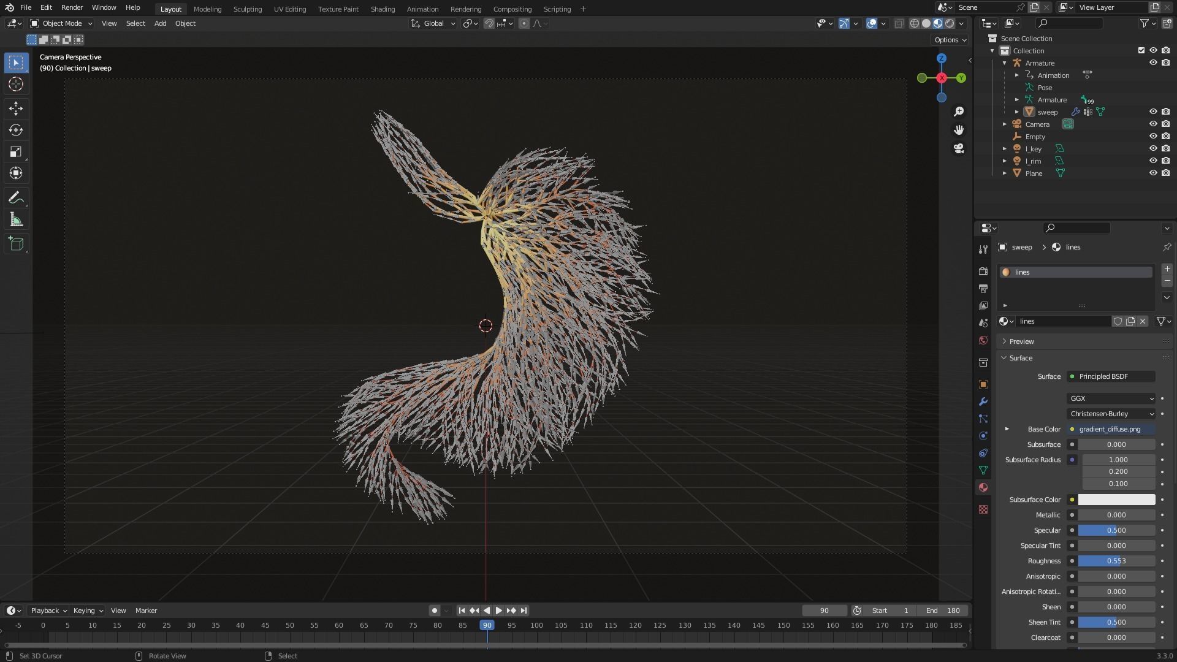The image size is (1177, 662).
Task: Hide the Camera in viewport
Action: coord(1153,124)
